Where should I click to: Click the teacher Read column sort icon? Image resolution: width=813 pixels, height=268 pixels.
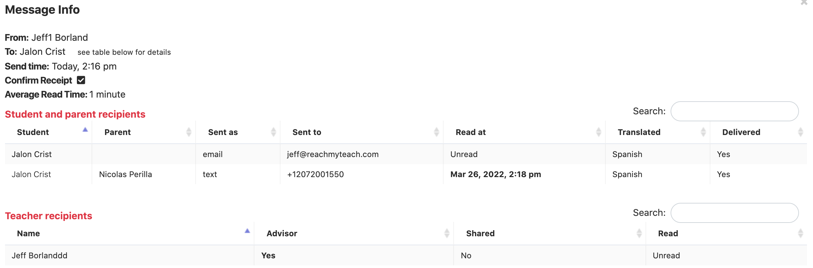pyautogui.click(x=800, y=233)
